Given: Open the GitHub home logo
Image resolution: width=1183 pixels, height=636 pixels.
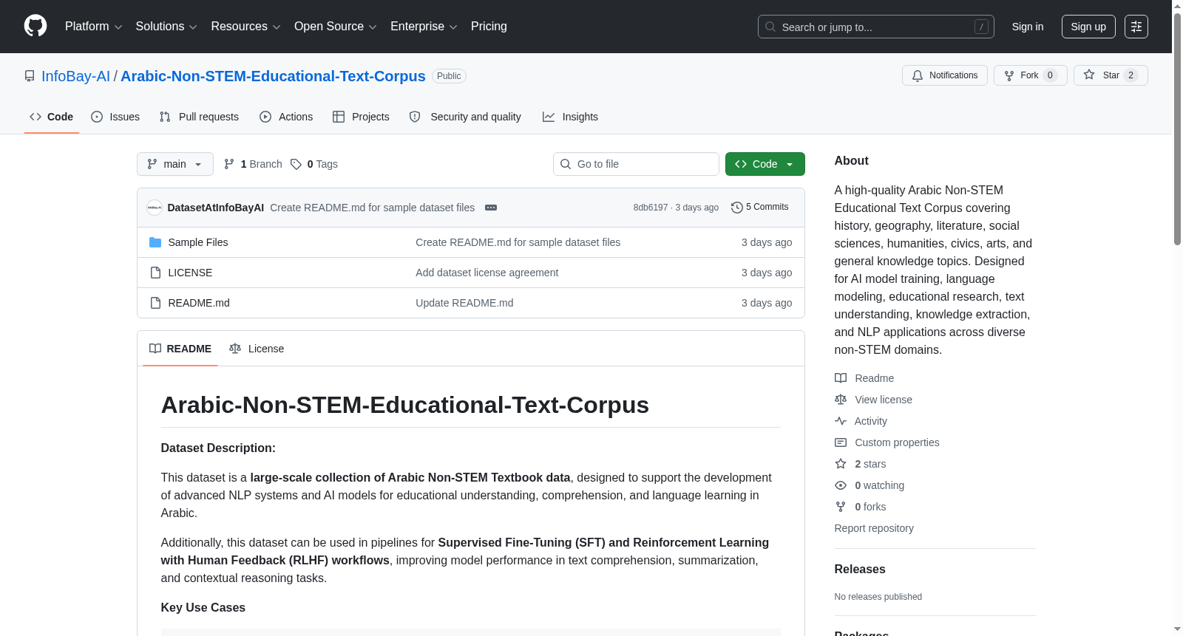Looking at the screenshot, I should 35,26.
